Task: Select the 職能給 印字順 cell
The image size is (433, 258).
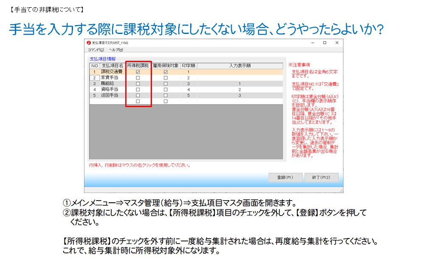Action: (x=188, y=84)
